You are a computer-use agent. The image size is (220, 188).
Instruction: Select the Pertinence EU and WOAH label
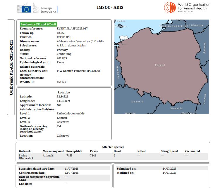pos(38,24)
